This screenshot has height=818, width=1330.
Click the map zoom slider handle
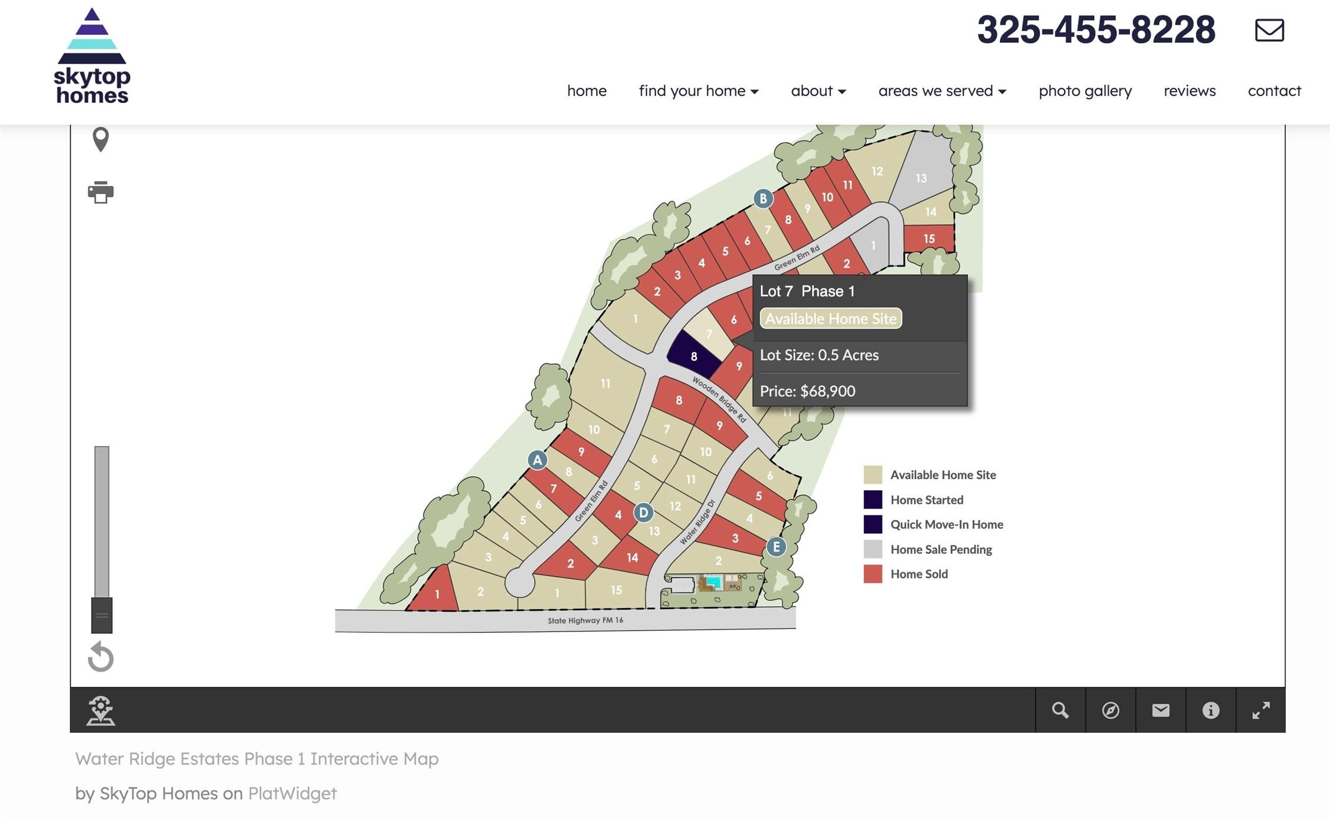click(x=102, y=615)
